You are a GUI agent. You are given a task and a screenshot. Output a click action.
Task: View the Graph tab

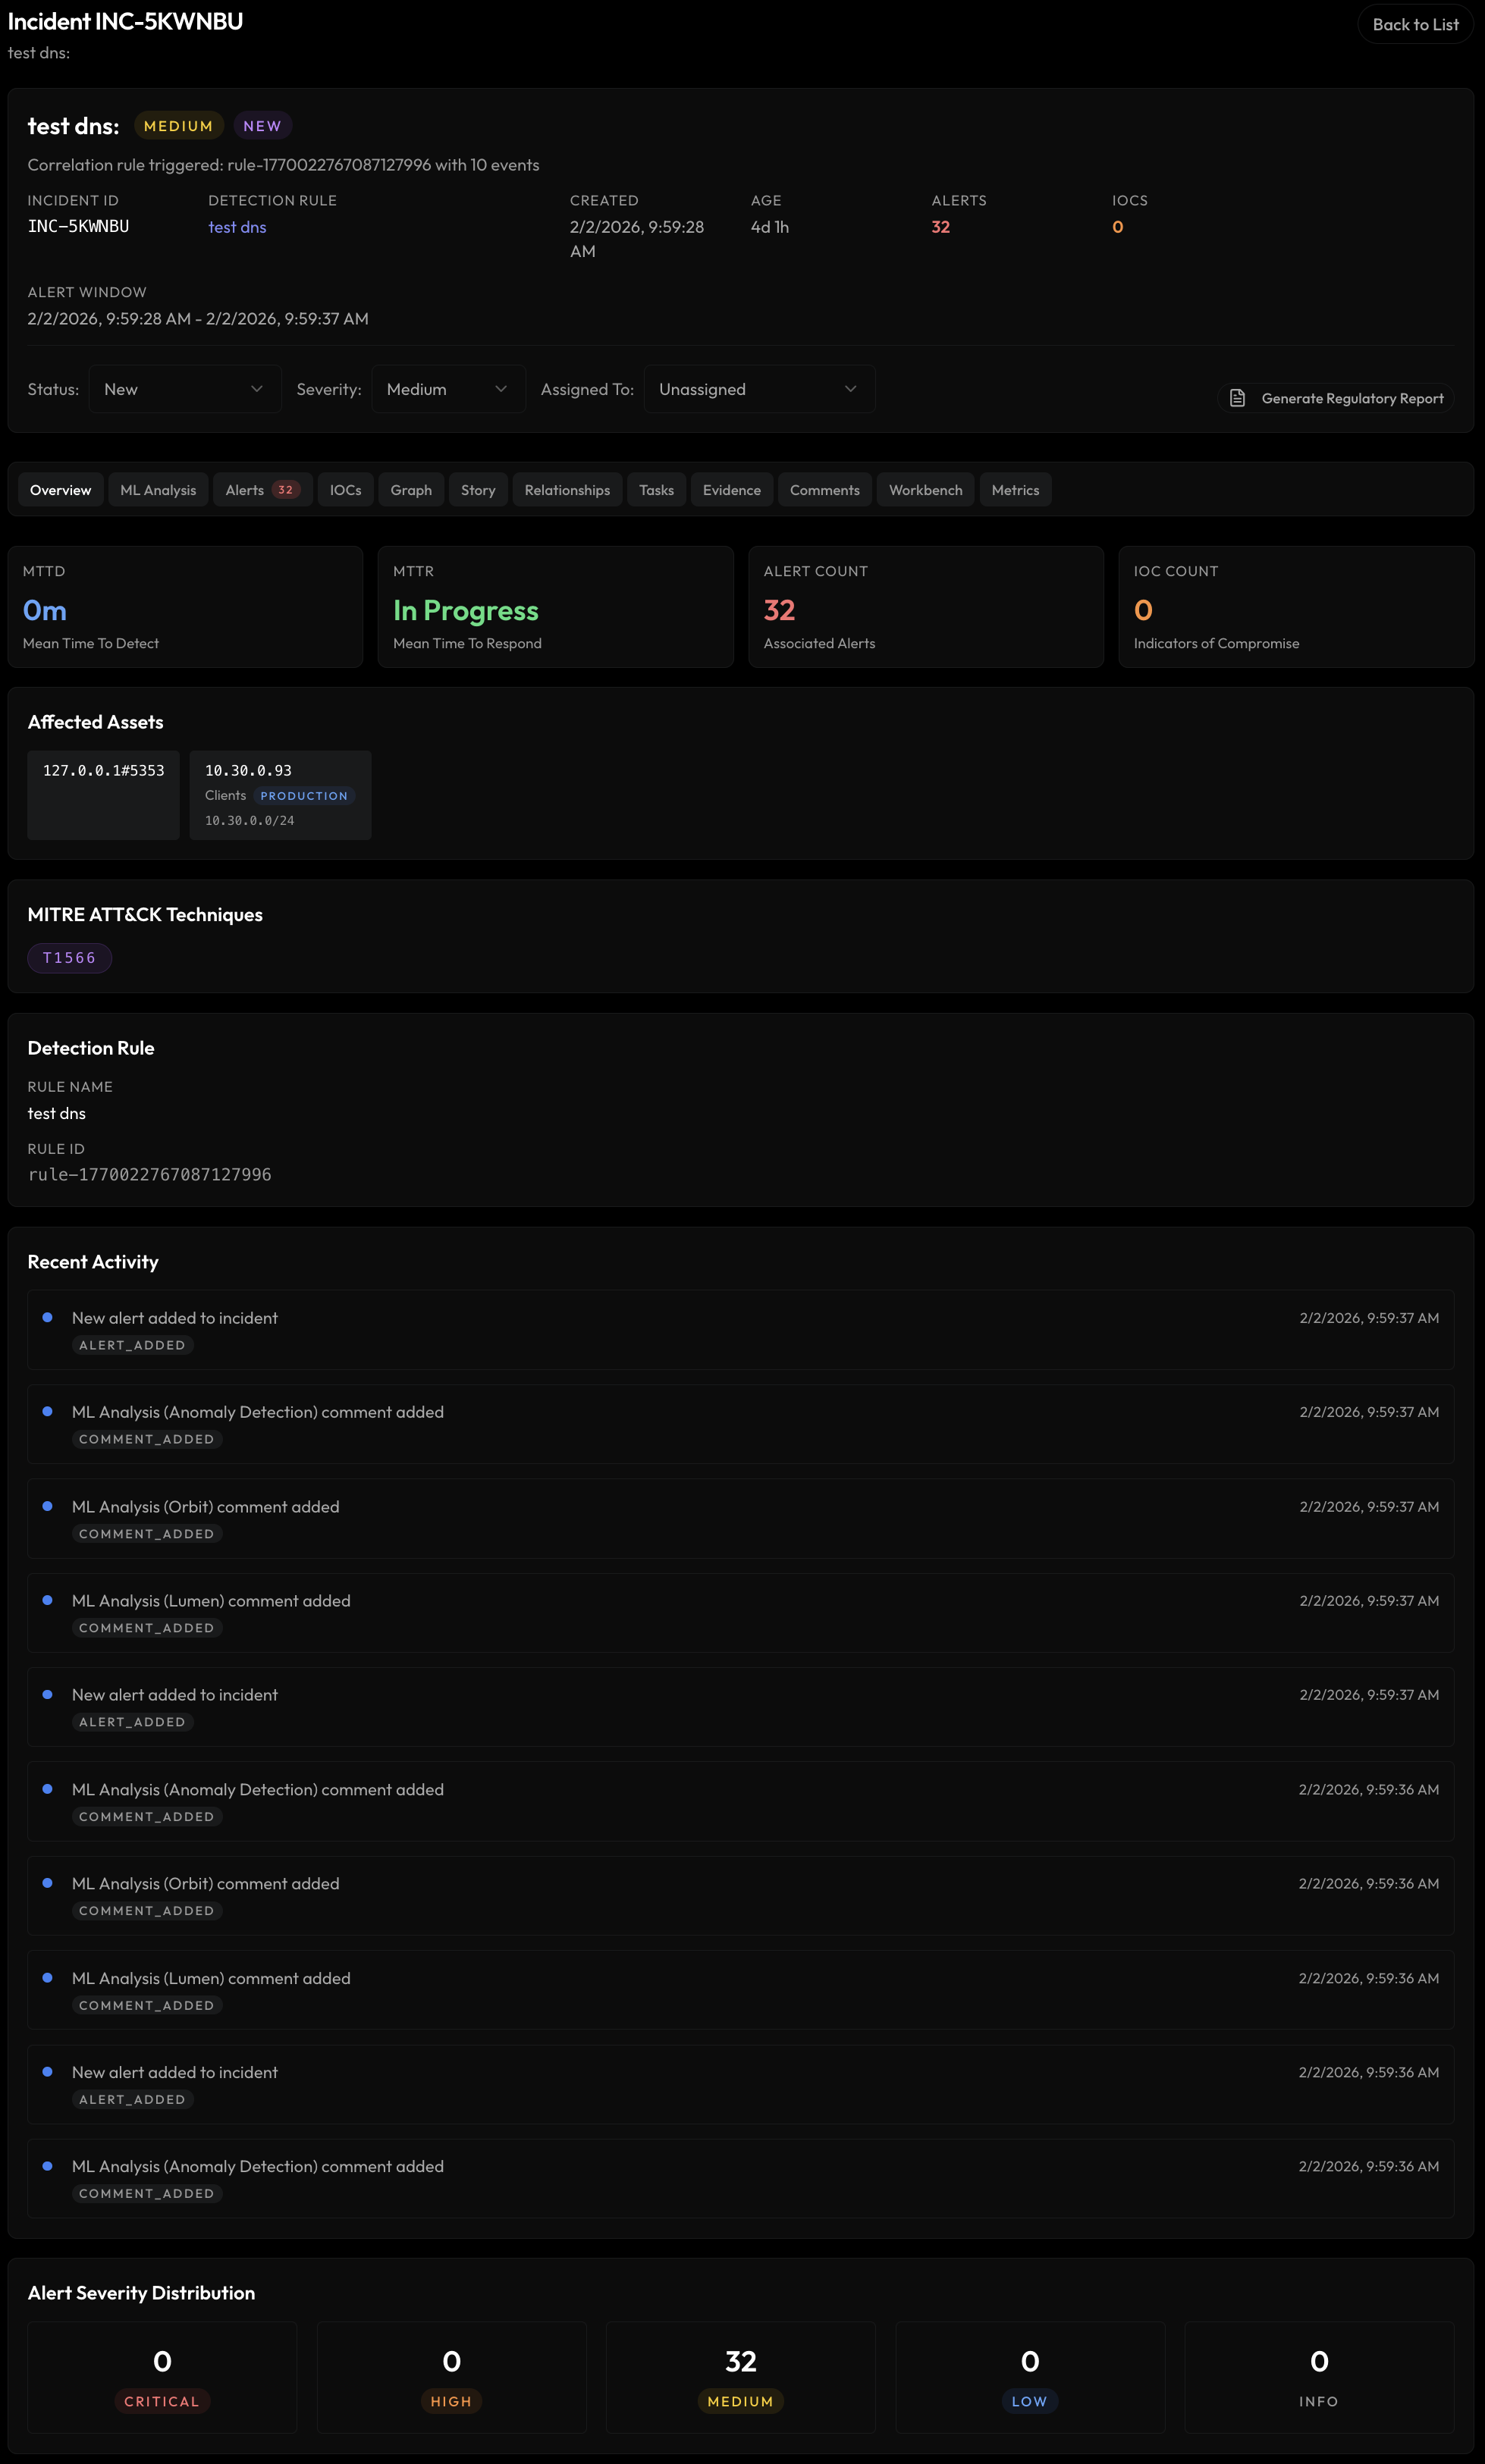(410, 490)
